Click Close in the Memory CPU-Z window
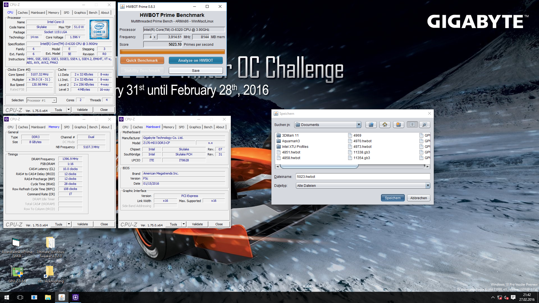This screenshot has height=303, width=539. point(104,224)
